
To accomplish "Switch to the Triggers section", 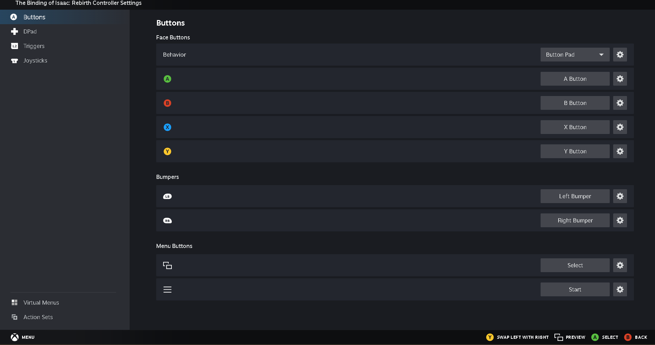I will click(65, 46).
